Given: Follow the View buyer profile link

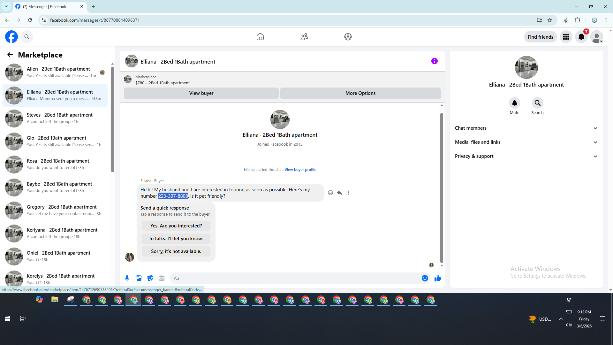Looking at the screenshot, I should click(x=300, y=170).
